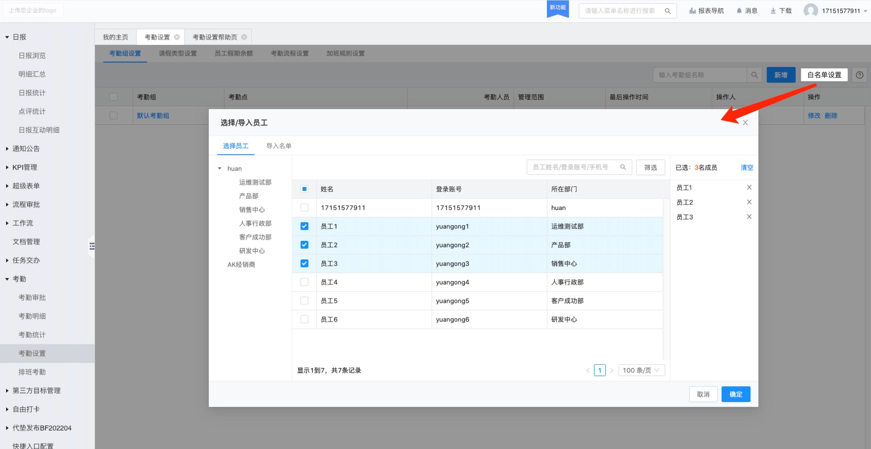Switch to the 导入名单 tab
Viewport: 871px width, 449px height.
279,146
